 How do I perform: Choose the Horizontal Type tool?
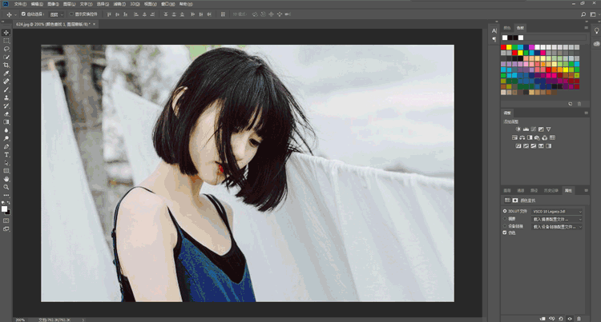(x=6, y=154)
